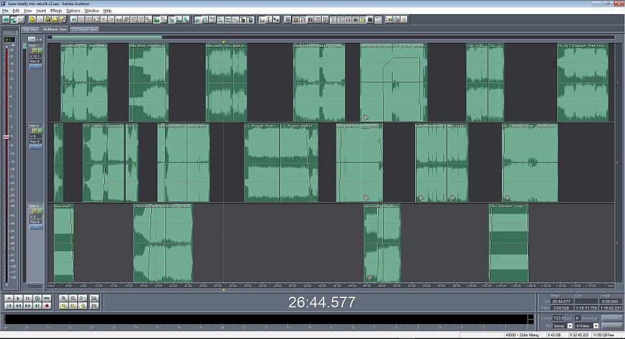This screenshot has height=339, width=625.
Task: Click the Fast Forward transport button
Action: pyautogui.click(x=27, y=306)
